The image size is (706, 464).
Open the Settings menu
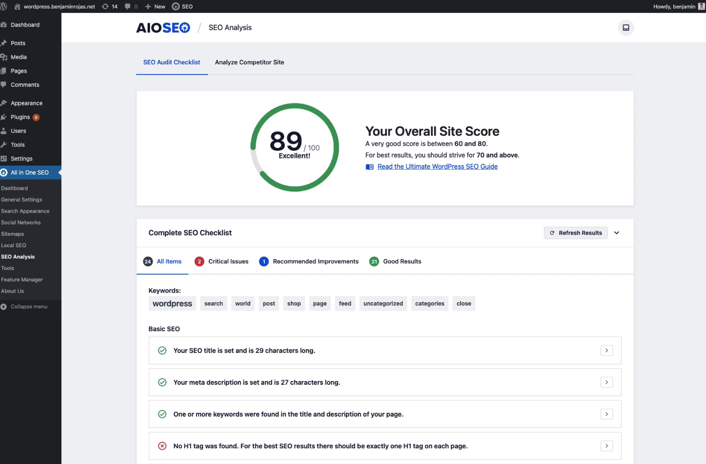click(22, 158)
